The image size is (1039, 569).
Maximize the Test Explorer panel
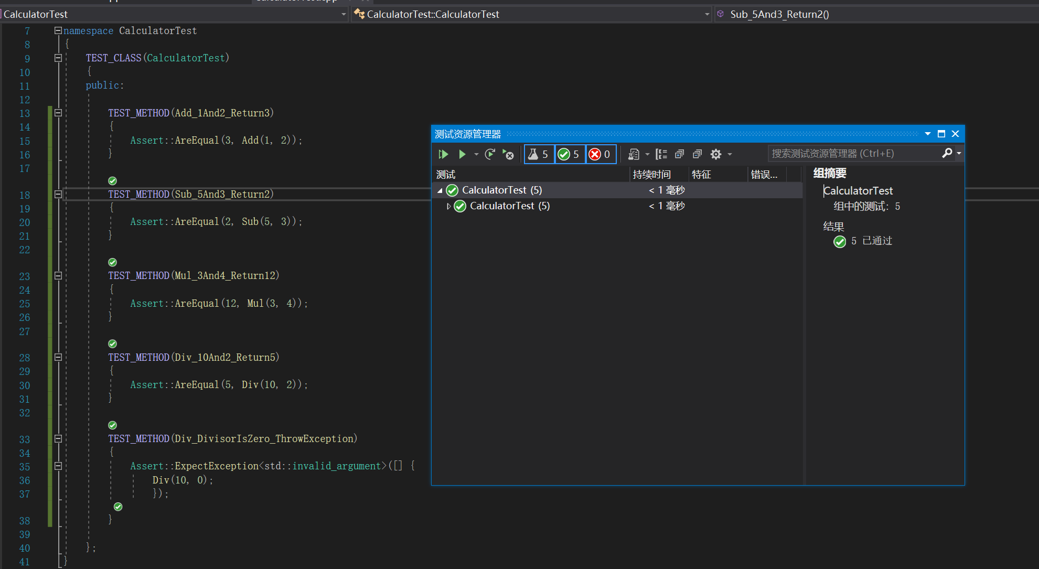click(941, 134)
